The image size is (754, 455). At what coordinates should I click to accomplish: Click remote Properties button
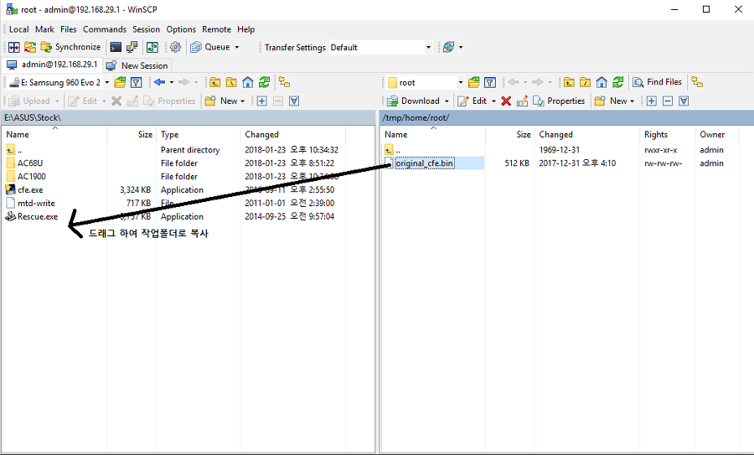[559, 101]
